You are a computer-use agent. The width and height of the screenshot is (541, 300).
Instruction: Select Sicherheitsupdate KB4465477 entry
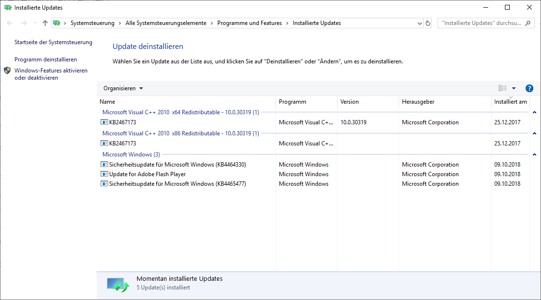[x=177, y=184]
